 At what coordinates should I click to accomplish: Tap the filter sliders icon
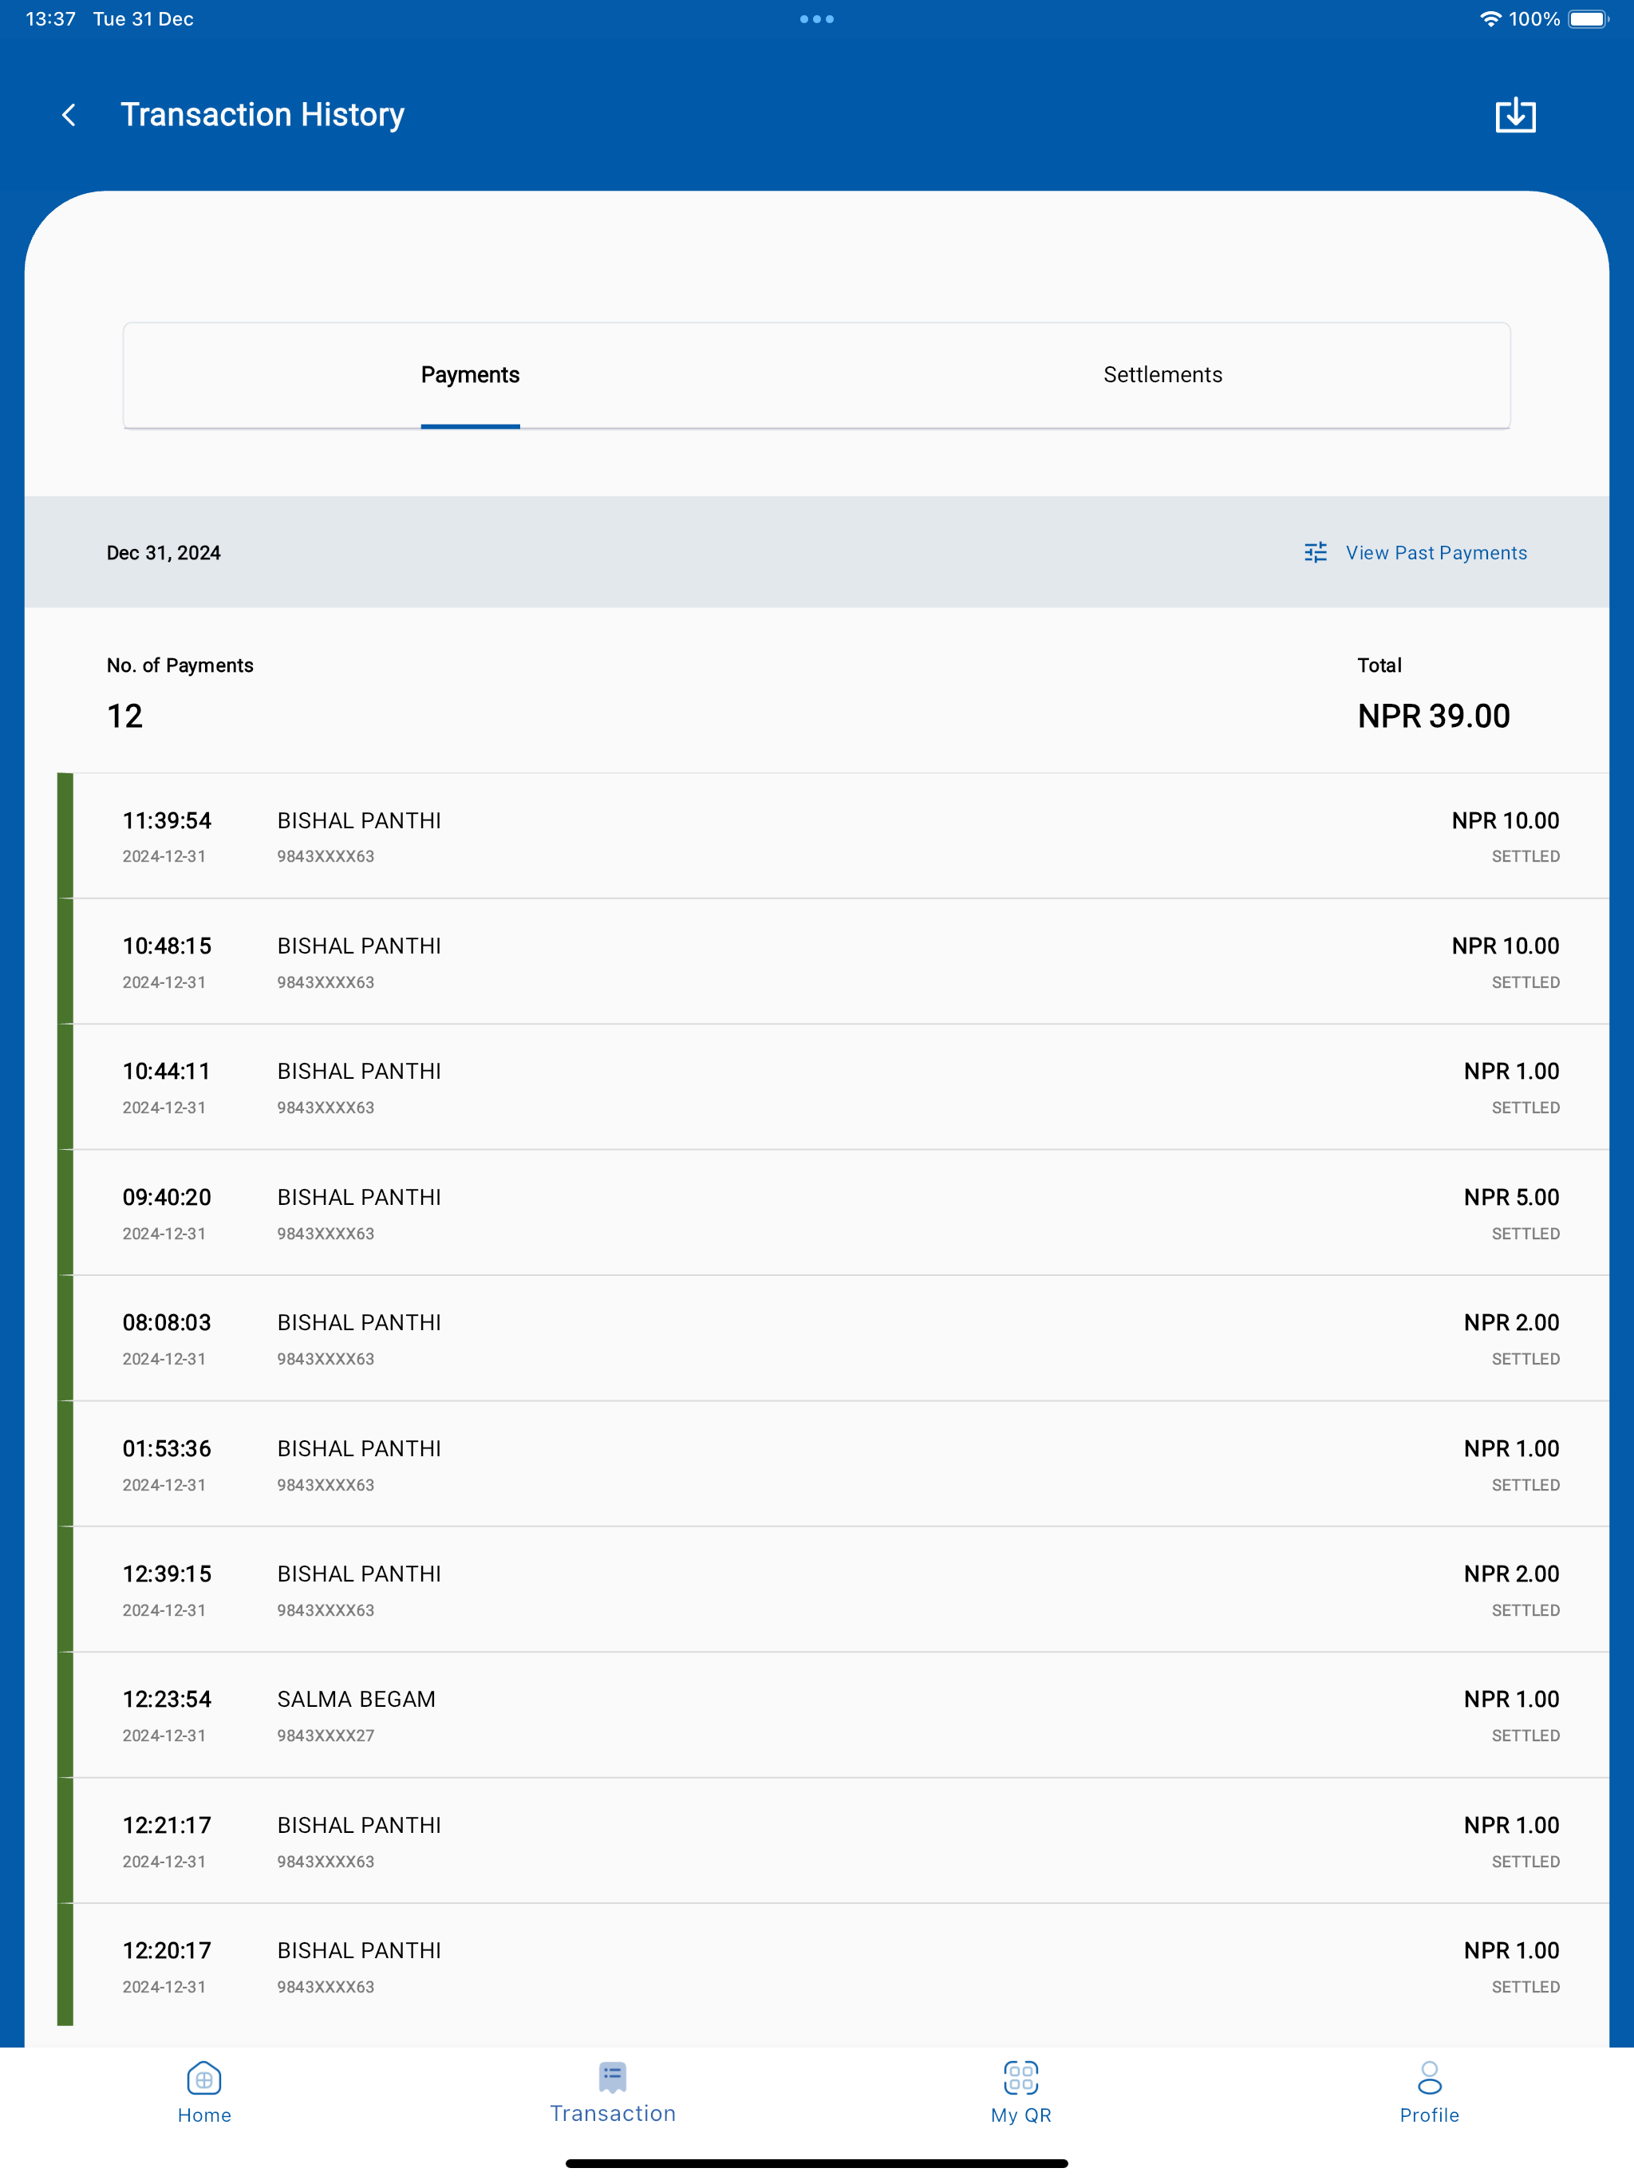tap(1316, 553)
